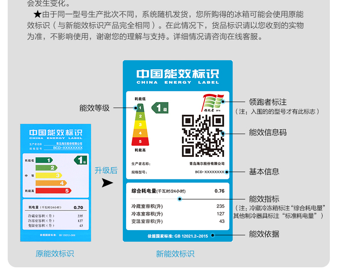Pick orange level 4 on new label pyramid

(x=140, y=133)
